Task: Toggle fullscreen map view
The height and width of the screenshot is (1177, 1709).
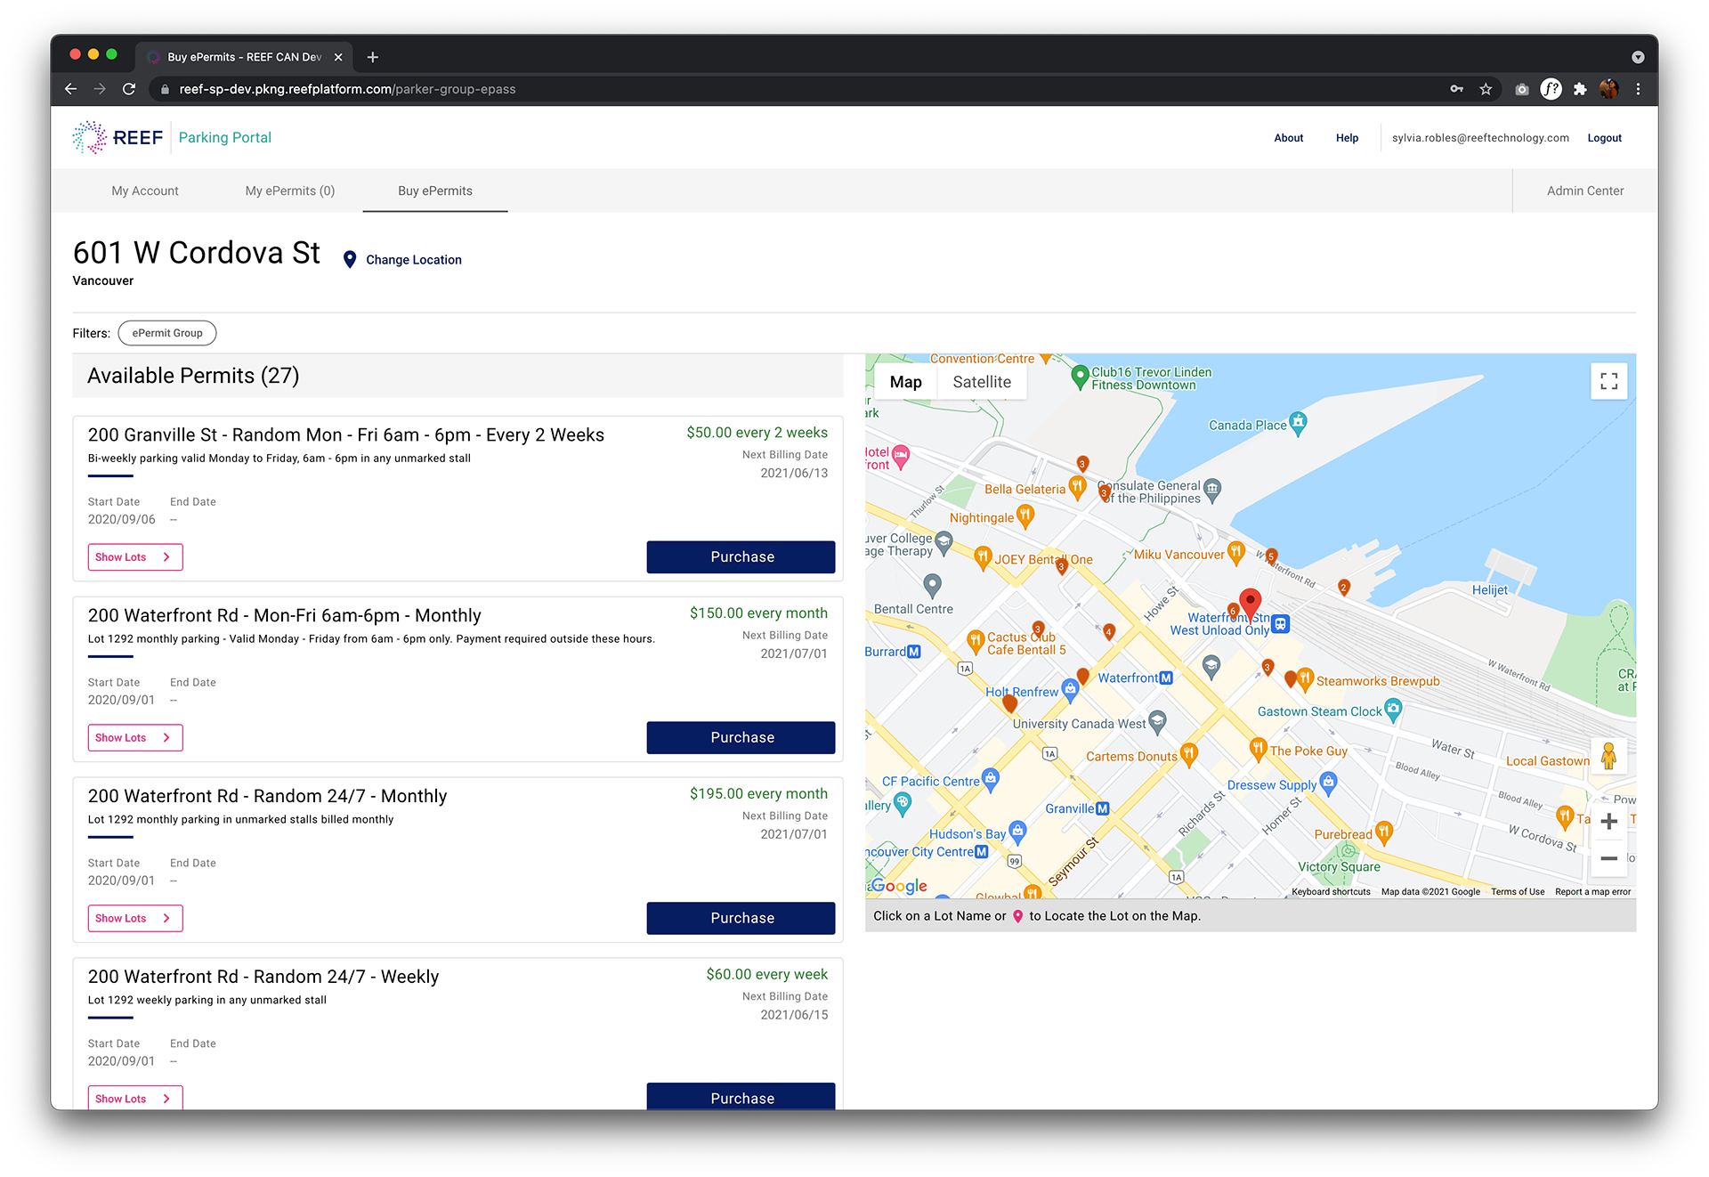Action: [x=1608, y=381]
